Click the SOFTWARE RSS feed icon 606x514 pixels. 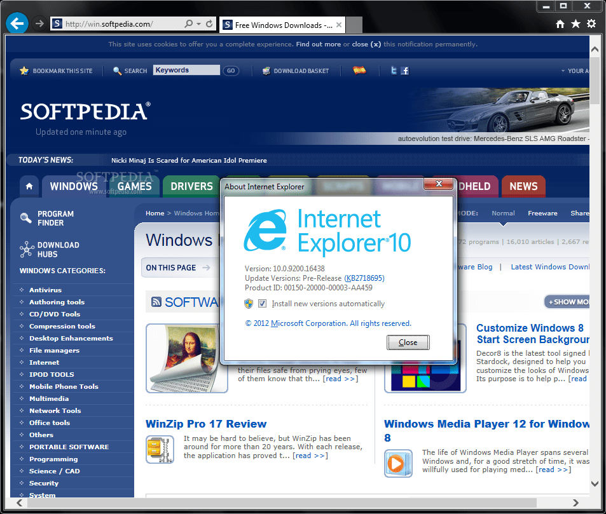pyautogui.click(x=156, y=302)
